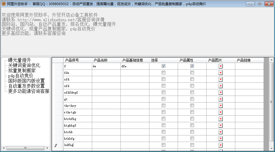Click the app icon in the title bar
This screenshot has width=275, height=152.
pyautogui.click(x=4, y=4)
